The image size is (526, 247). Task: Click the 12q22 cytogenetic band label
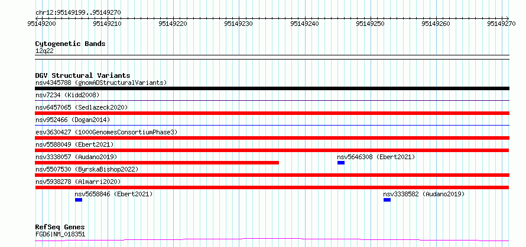click(44, 51)
